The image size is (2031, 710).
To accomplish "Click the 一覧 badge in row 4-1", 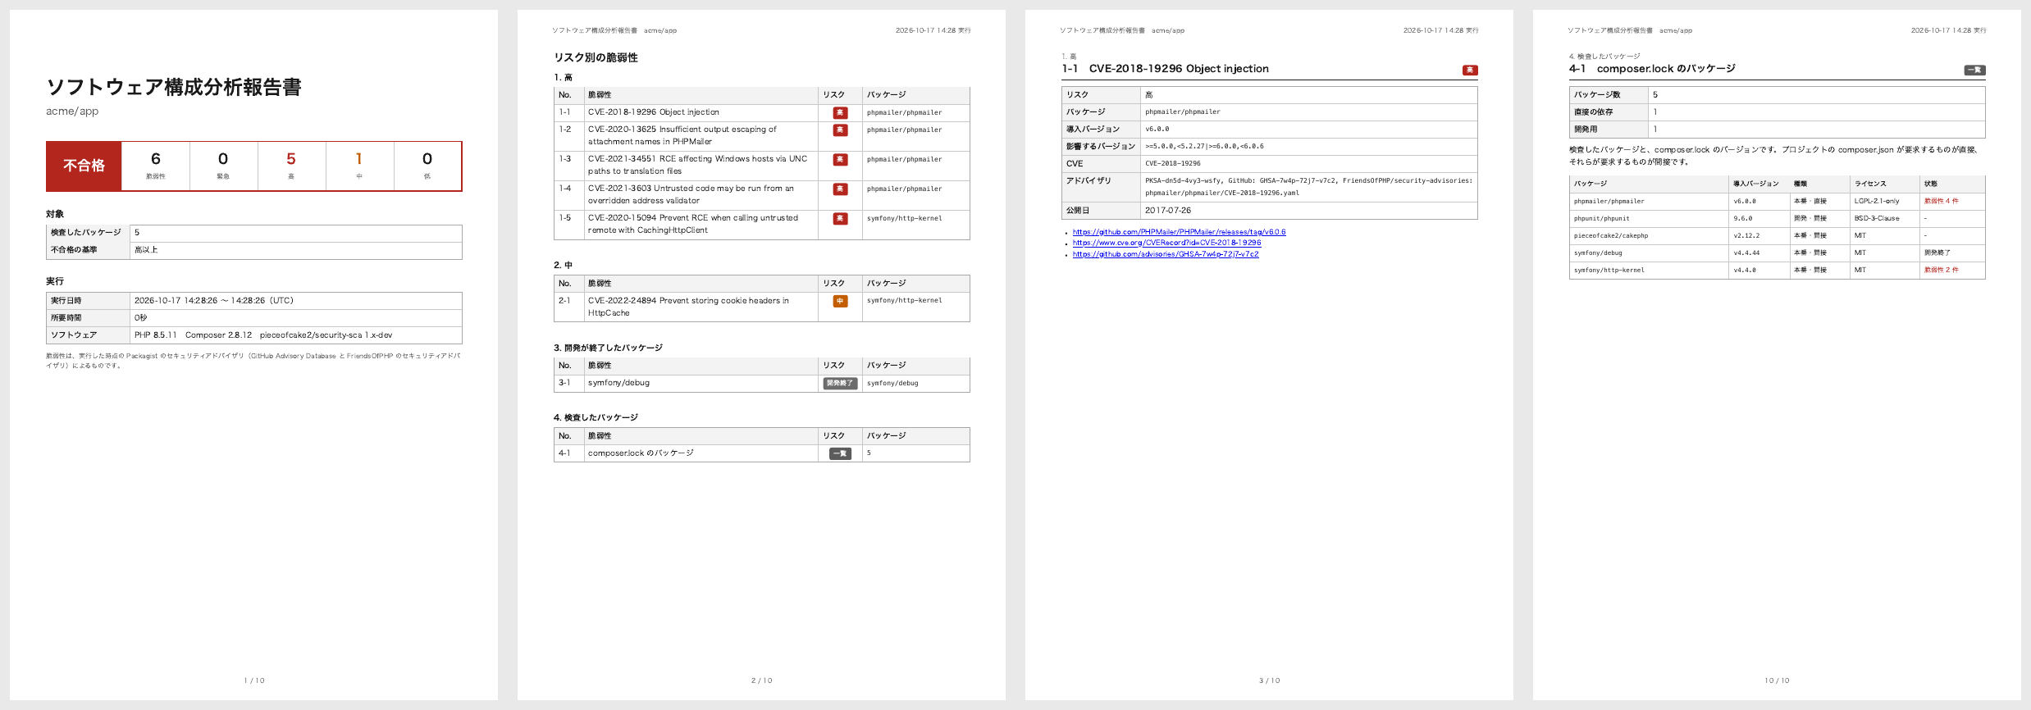I will 840,453.
